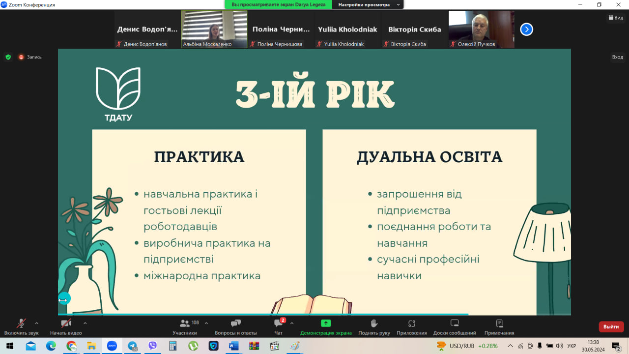The width and height of the screenshot is (629, 354).
Task: Open Google Chrome from taskbar
Action: (x=71, y=346)
